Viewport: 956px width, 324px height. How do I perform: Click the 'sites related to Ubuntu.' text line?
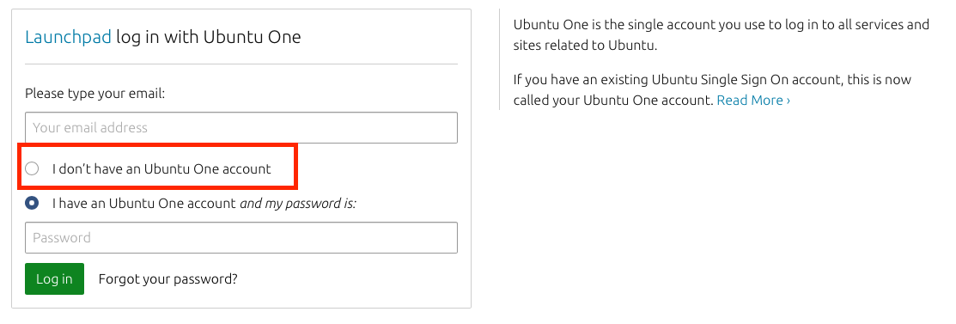click(585, 46)
